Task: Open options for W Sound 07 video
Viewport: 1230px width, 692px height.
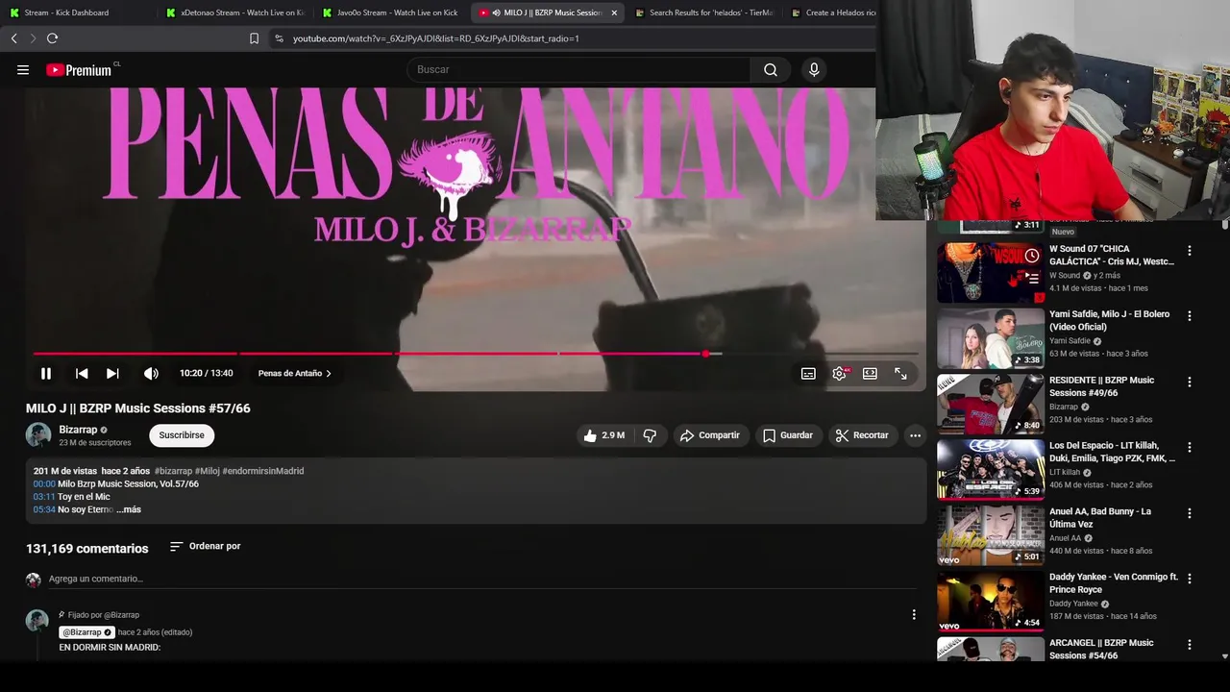Action: click(x=1190, y=251)
